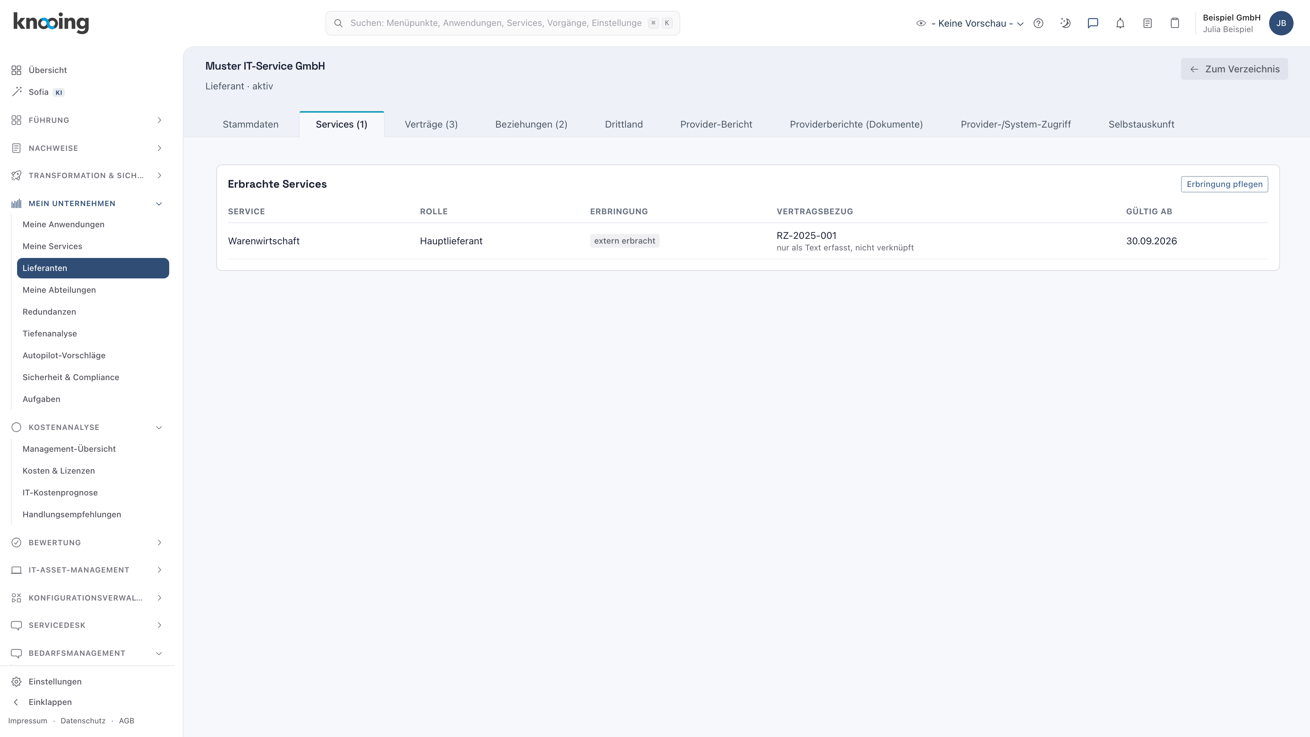Click the Sofia magic wand icon
The height and width of the screenshot is (737, 1310).
point(17,91)
